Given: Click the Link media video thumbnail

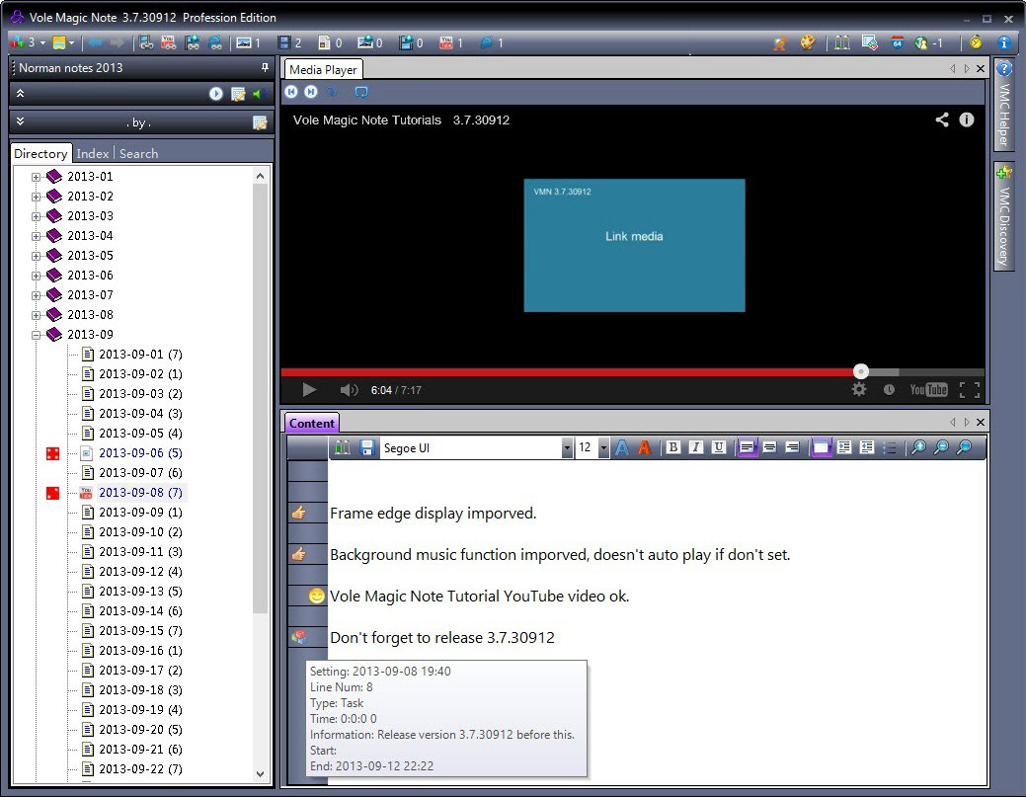Looking at the screenshot, I should click(x=634, y=245).
